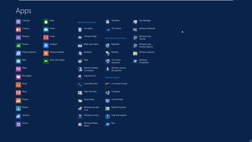This screenshot has width=252, height=142.
Task: Select the Windows Accessories group header
Action: 87,22
